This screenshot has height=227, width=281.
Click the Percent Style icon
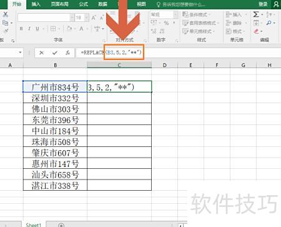click(x=166, y=23)
